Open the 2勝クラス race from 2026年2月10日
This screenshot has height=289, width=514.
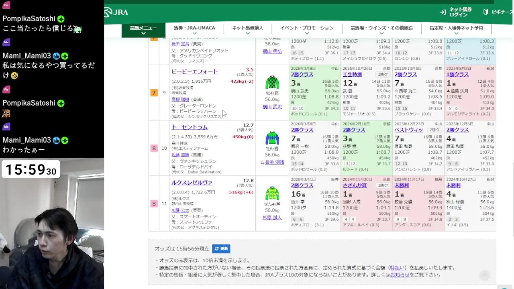[354, 130]
